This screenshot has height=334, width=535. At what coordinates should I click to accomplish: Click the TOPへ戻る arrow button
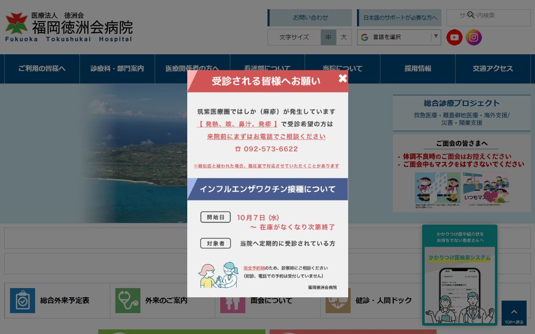514,313
